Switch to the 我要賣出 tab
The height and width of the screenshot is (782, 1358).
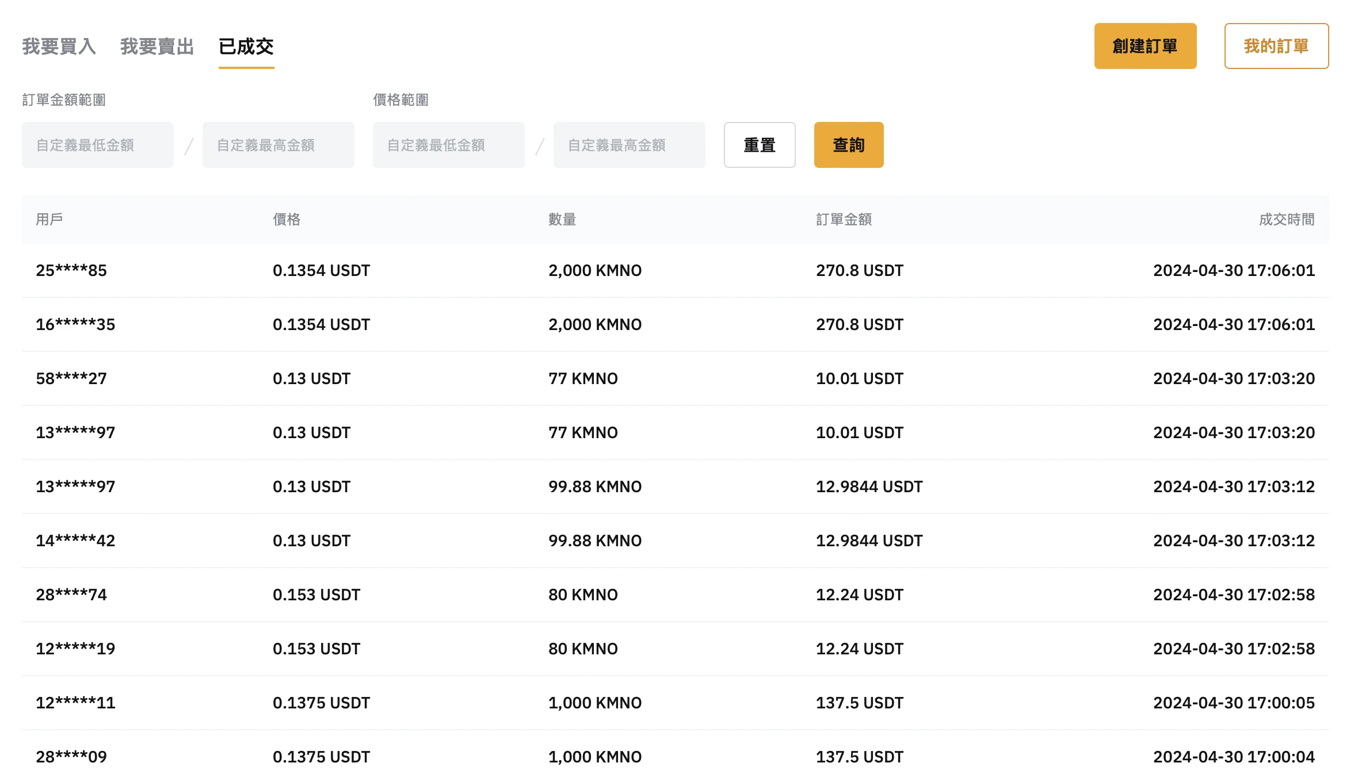click(157, 47)
